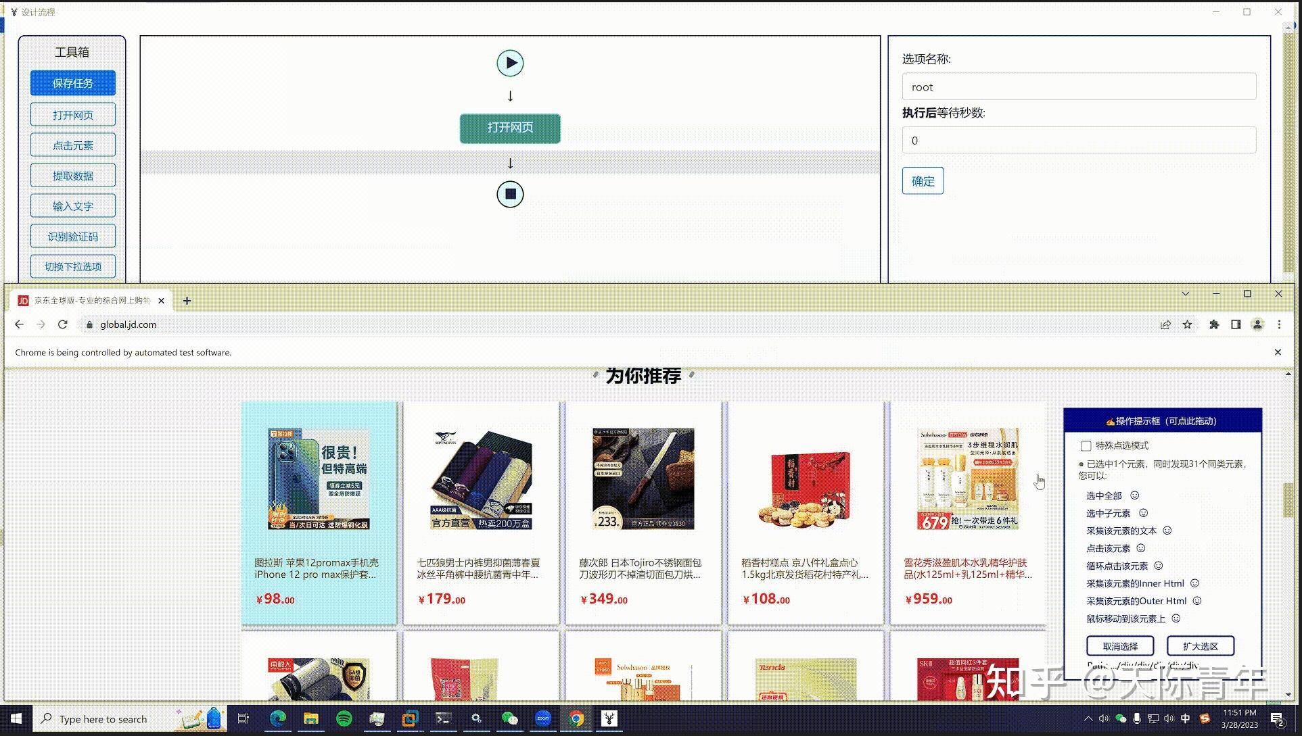This screenshot has width=1302, height=736.
Task: Dismiss the automated test software infobar
Action: (1278, 352)
